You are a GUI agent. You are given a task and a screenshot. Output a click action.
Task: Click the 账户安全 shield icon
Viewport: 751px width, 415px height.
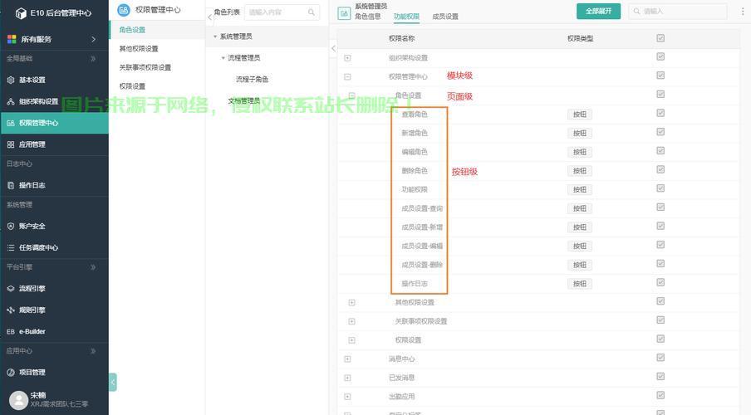[x=11, y=226]
